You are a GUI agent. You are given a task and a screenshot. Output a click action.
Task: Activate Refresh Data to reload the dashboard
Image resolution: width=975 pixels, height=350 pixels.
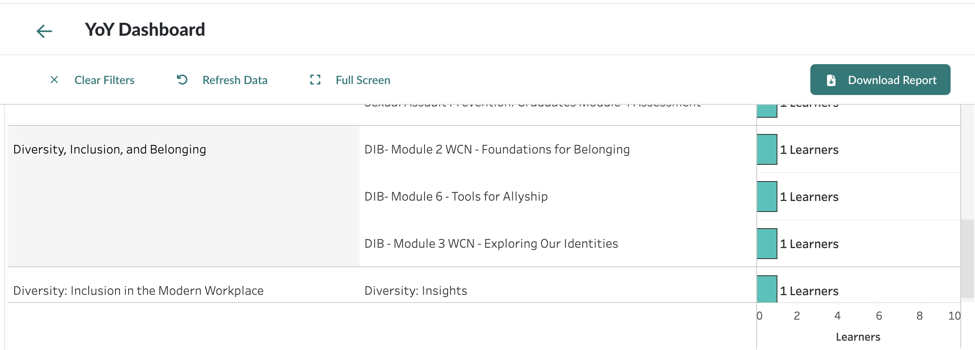pos(235,80)
